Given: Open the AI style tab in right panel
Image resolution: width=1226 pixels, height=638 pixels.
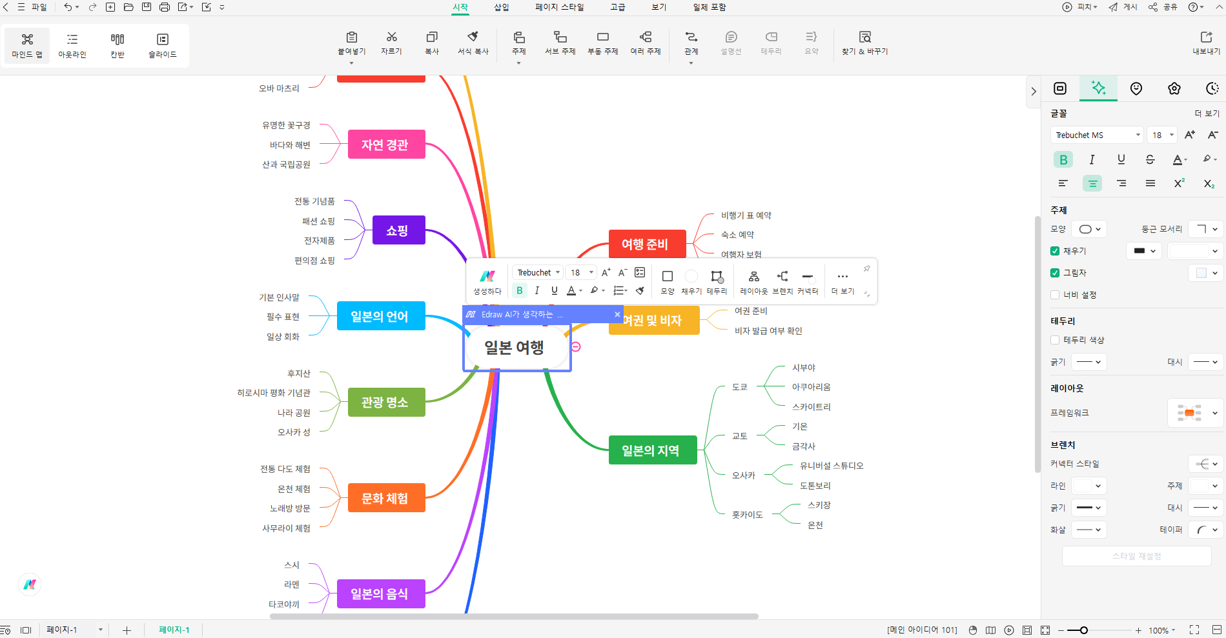Looking at the screenshot, I should (x=1098, y=88).
